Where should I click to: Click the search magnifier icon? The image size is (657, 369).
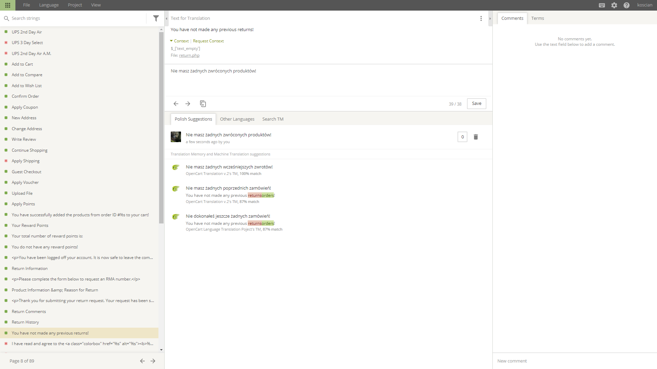click(x=6, y=18)
